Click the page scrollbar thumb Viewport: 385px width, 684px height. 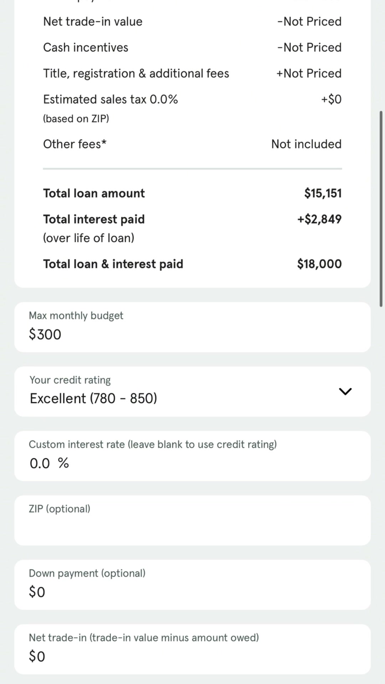[381, 209]
